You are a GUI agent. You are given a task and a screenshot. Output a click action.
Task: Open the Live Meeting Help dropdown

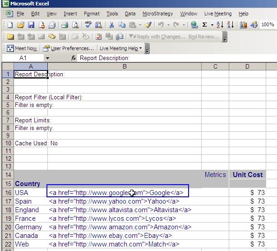point(120,48)
